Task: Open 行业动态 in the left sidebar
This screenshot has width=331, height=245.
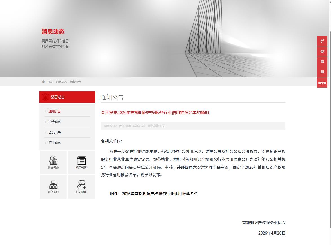Action: tap(54, 143)
